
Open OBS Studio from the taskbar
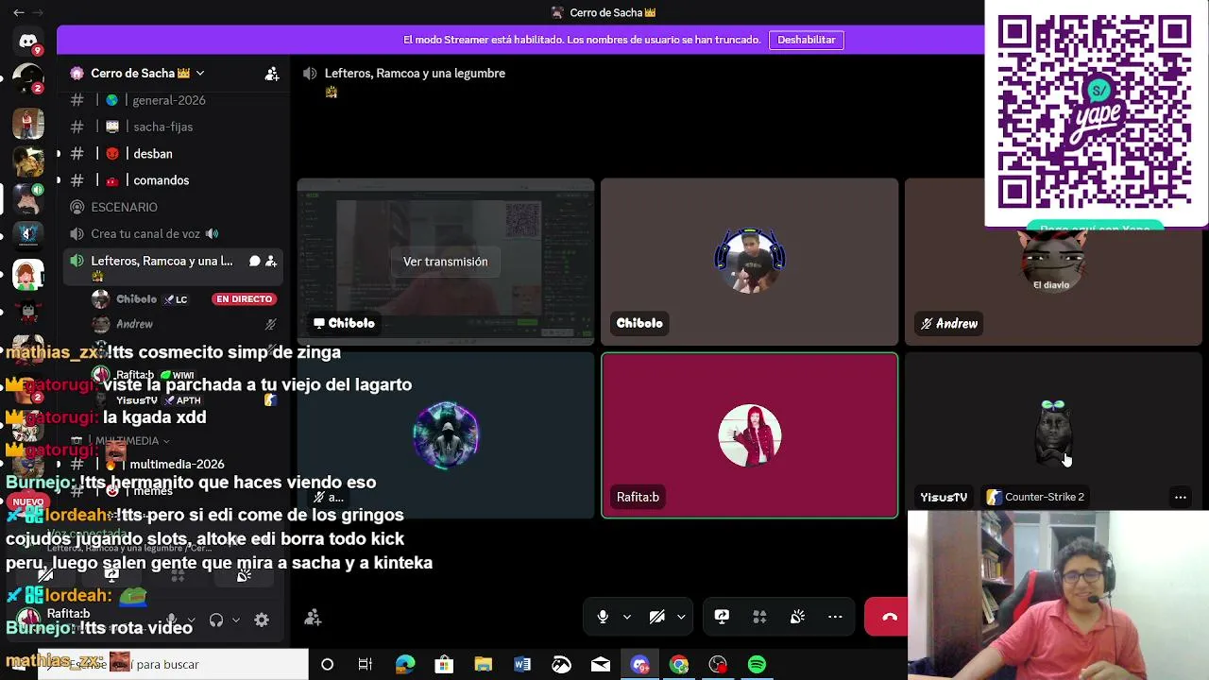pyautogui.click(x=718, y=665)
